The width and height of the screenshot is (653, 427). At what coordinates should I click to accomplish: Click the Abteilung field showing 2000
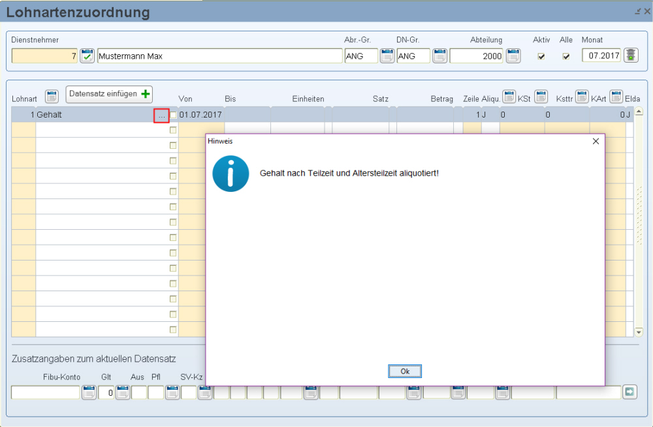click(477, 55)
